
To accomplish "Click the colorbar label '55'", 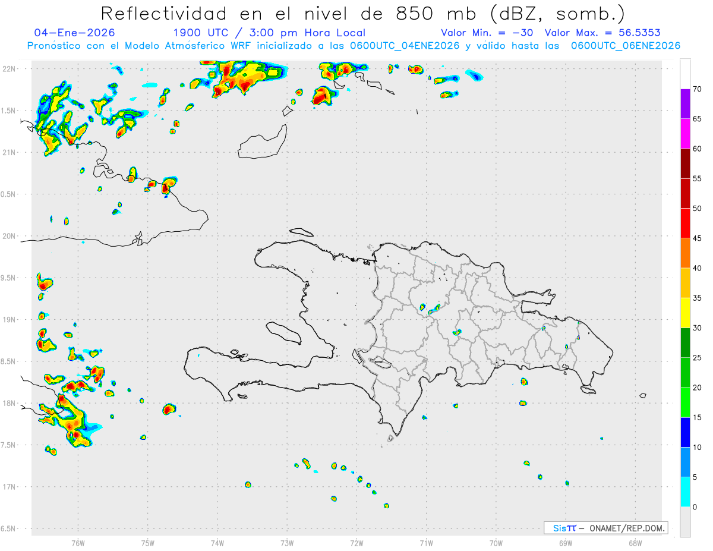I will (x=698, y=178).
